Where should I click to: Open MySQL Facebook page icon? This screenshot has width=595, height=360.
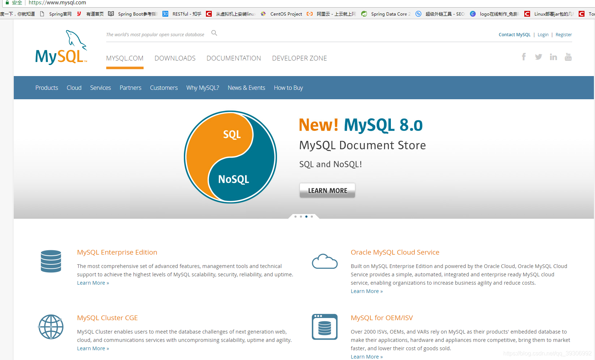click(x=524, y=57)
